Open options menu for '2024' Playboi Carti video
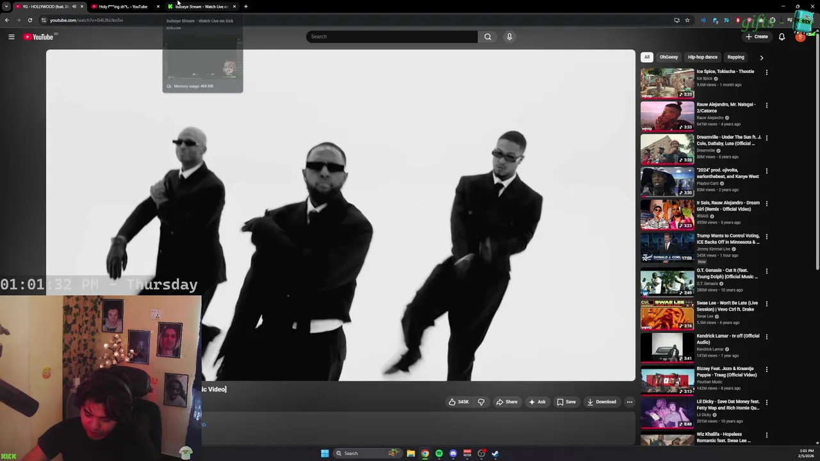This screenshot has height=461, width=820. click(x=767, y=171)
